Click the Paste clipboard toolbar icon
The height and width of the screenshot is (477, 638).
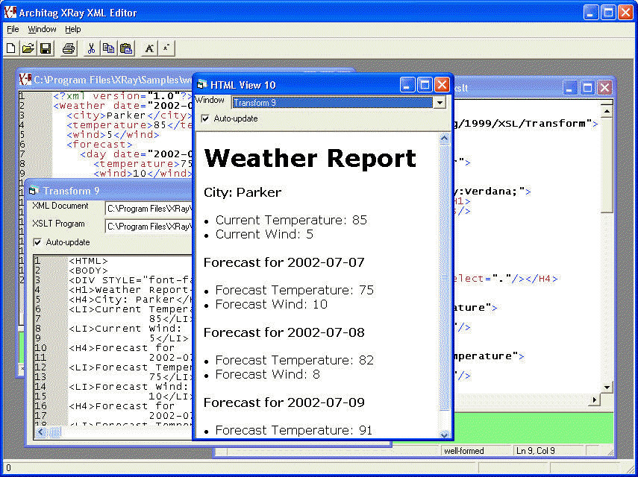pos(126,48)
